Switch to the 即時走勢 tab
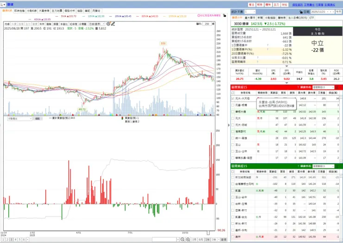The image size is (343, 243). [x=19, y=11]
